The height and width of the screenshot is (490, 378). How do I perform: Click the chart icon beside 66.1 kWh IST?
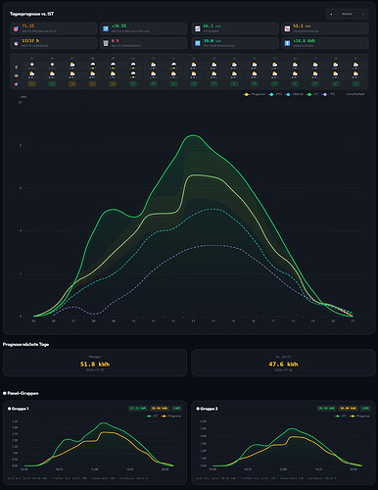tap(198, 28)
